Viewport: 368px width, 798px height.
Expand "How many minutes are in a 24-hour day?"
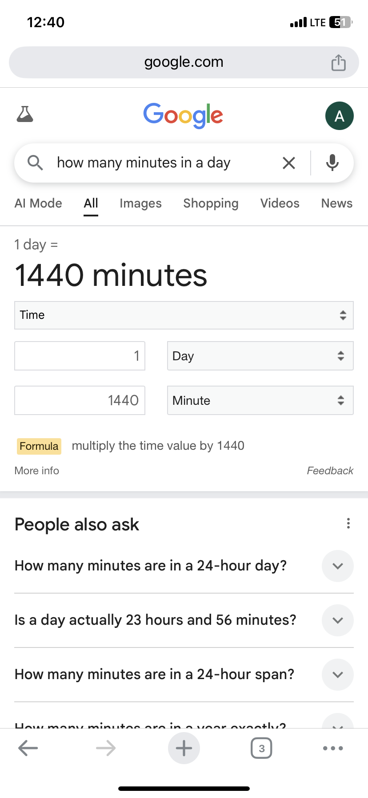coord(337,566)
